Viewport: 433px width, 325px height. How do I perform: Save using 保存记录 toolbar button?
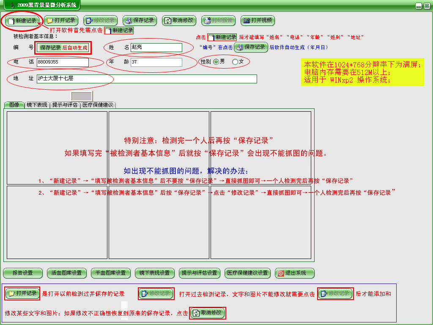pyautogui.click(x=140, y=20)
